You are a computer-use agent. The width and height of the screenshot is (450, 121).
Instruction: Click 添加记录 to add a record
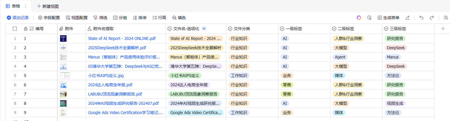point(18,18)
